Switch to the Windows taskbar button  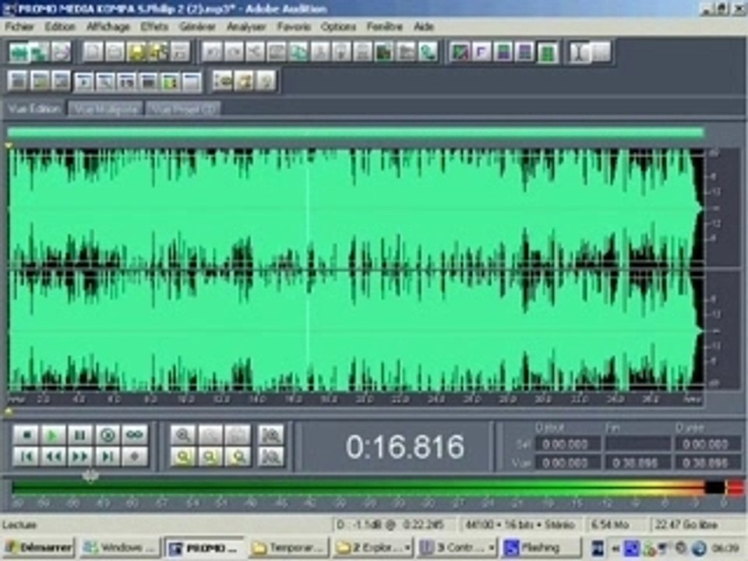point(120,548)
